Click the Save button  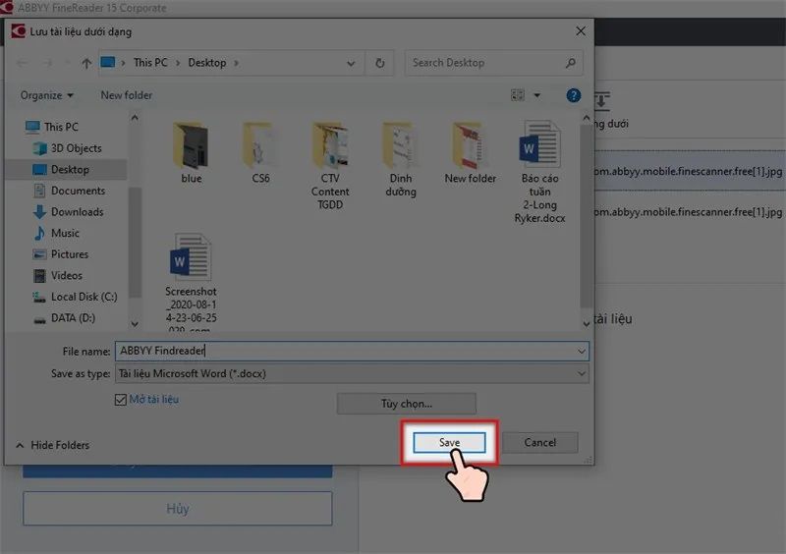click(449, 443)
